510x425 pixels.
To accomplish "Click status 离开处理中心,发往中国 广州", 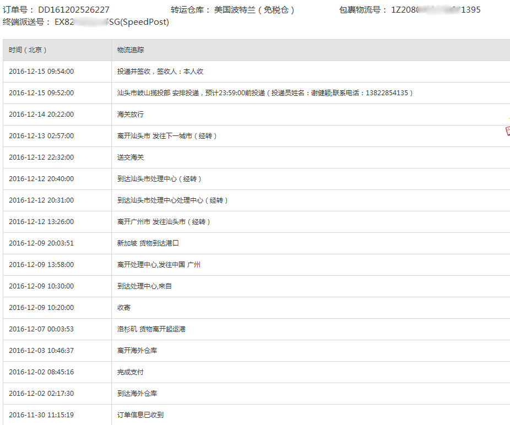I will click(159, 264).
